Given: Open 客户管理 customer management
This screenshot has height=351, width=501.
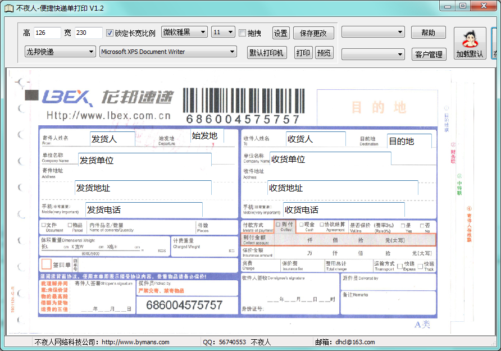Looking at the screenshot, I should coord(428,54).
